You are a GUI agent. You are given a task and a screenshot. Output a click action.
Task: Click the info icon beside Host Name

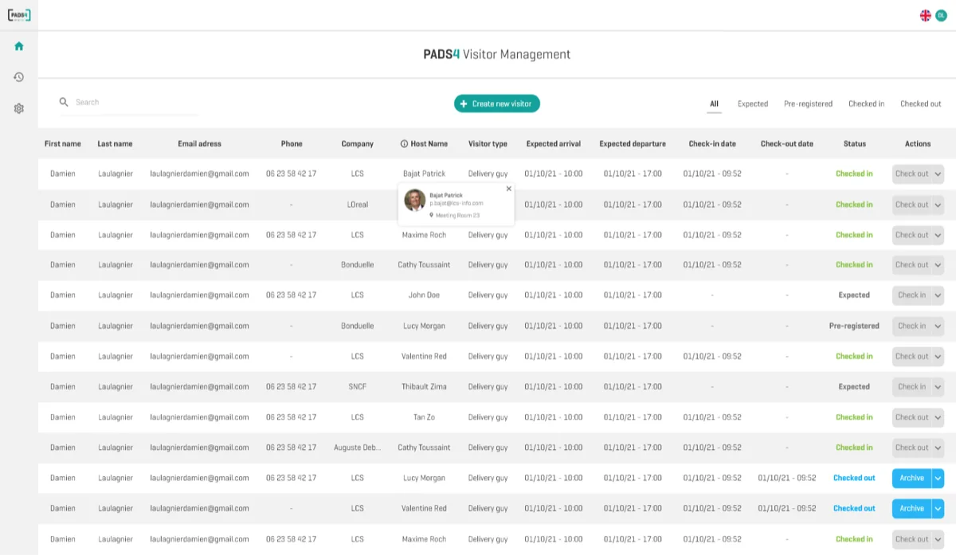[x=404, y=144]
